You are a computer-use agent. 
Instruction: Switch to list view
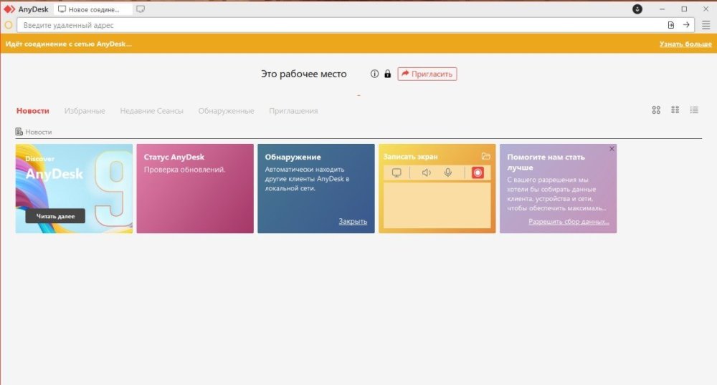(x=694, y=110)
